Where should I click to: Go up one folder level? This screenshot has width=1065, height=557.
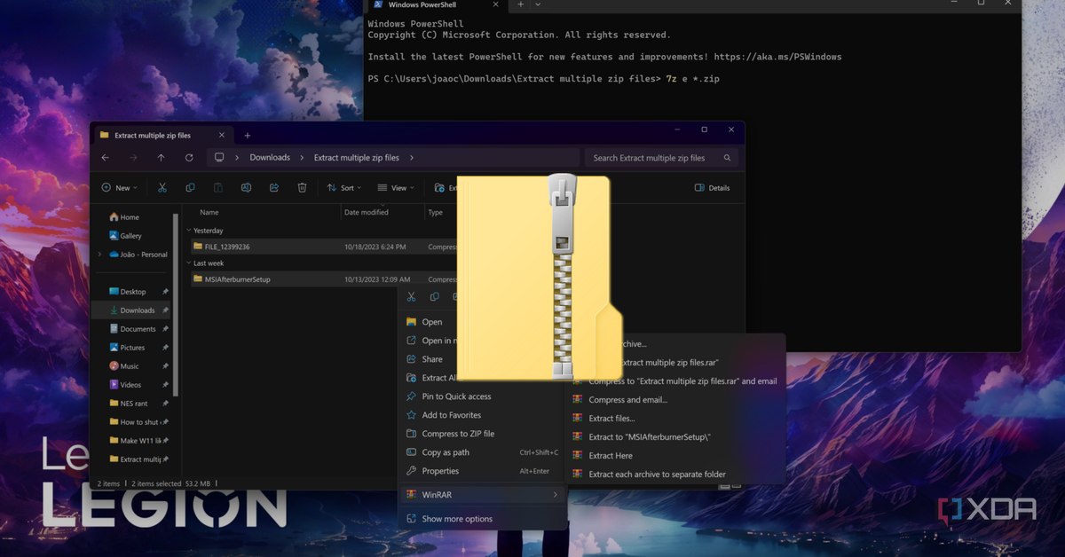point(161,158)
